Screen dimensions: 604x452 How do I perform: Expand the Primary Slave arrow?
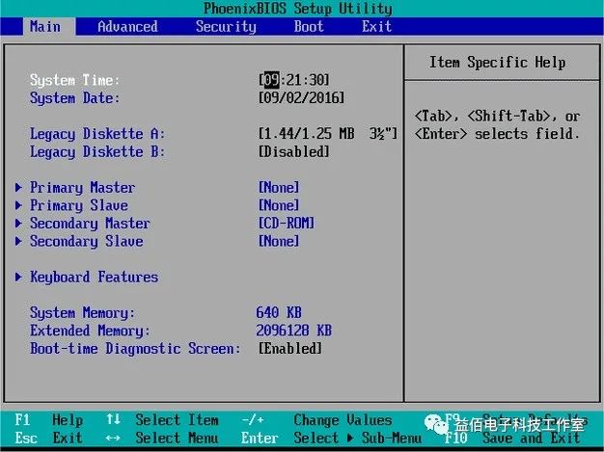click(x=18, y=205)
